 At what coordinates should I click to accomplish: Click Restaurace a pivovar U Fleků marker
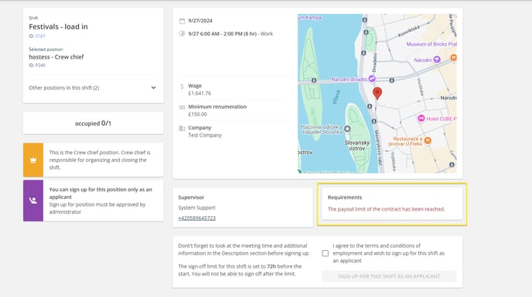pyautogui.click(x=428, y=140)
